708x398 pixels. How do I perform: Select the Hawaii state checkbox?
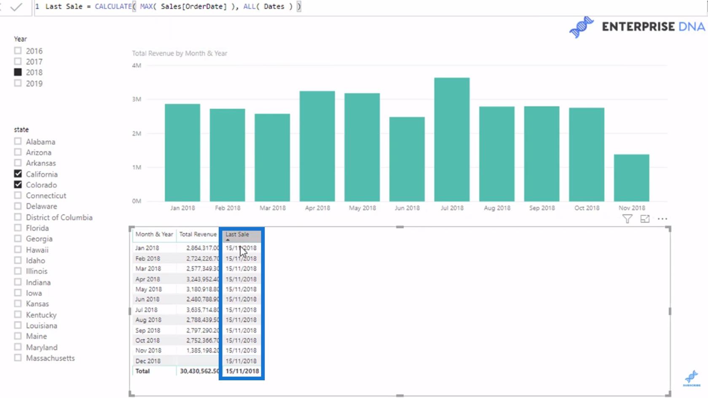point(18,249)
